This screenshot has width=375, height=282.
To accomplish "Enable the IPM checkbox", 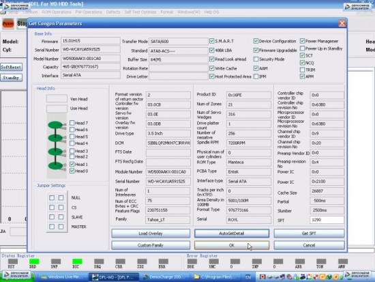I will [256, 76].
